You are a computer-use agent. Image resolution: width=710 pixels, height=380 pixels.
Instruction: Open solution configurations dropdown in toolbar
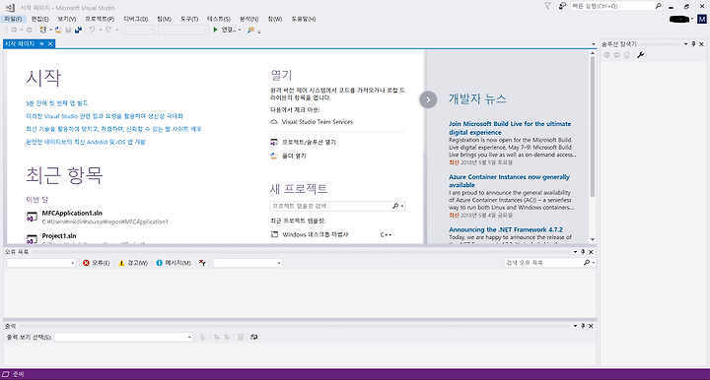click(x=139, y=30)
